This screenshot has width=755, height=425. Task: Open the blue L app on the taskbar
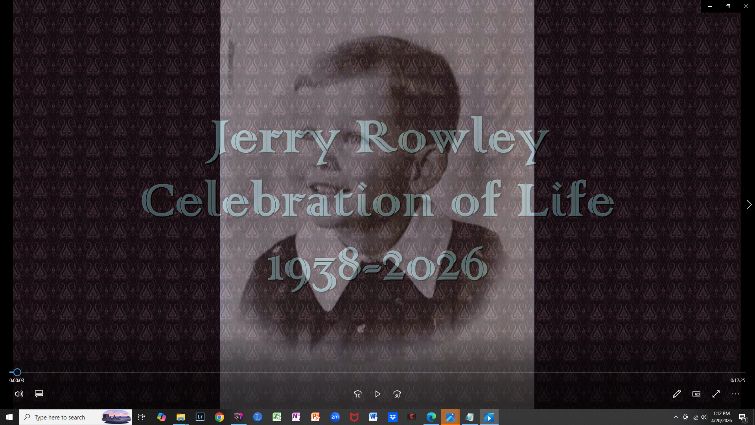click(258, 417)
